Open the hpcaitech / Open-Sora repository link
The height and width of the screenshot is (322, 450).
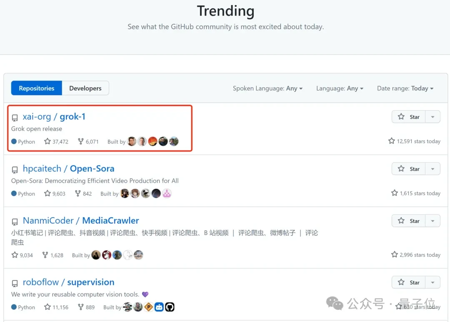click(68, 169)
